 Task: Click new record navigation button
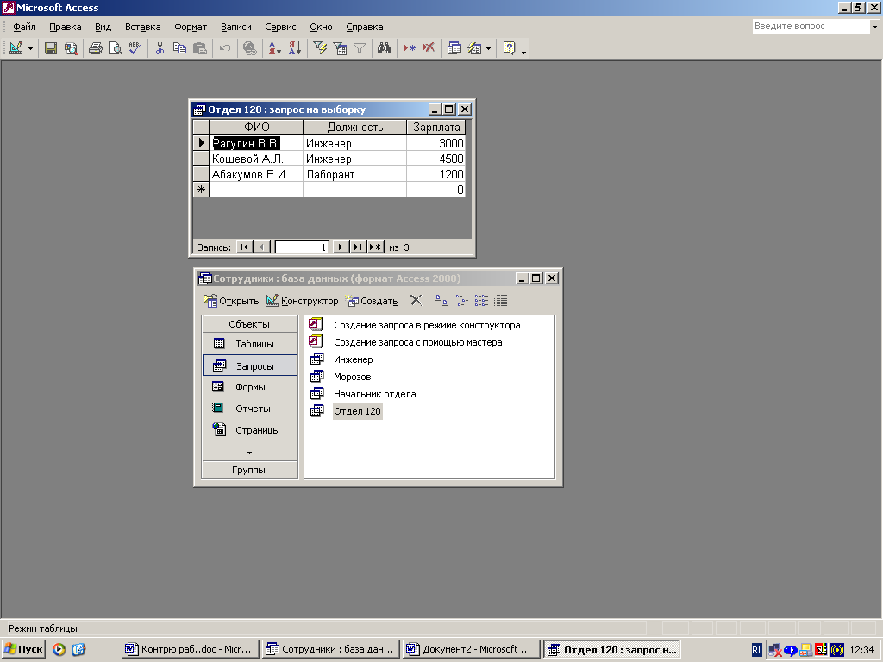pos(376,247)
